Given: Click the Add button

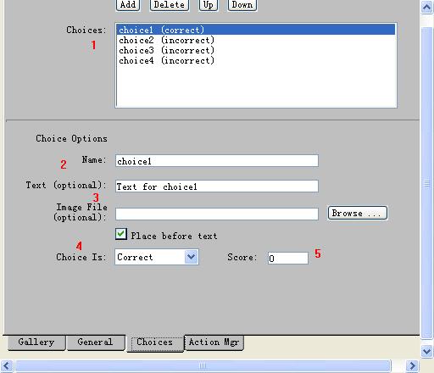Looking at the screenshot, I should (x=128, y=5).
